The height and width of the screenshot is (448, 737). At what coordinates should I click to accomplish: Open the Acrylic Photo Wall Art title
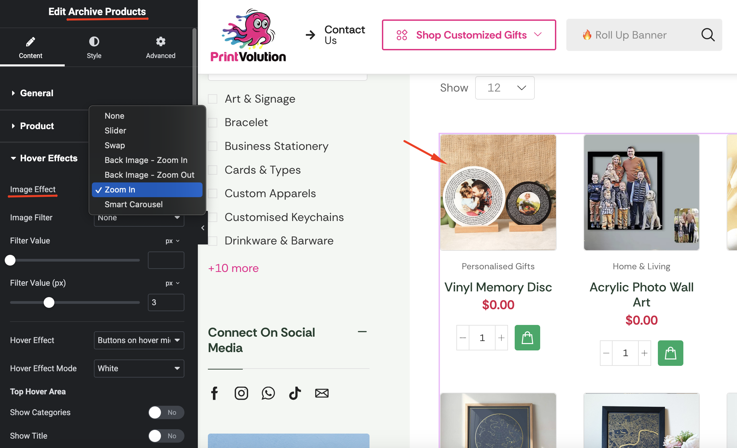pos(641,295)
